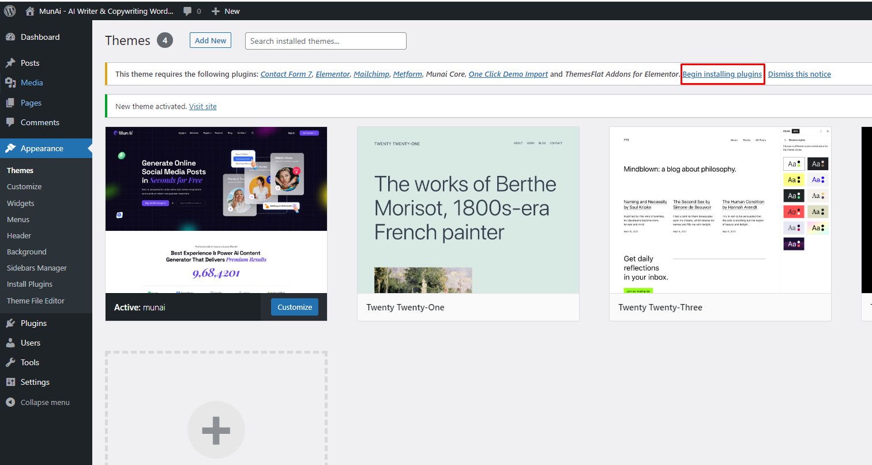Open the Mailchimp plugin link

(371, 74)
